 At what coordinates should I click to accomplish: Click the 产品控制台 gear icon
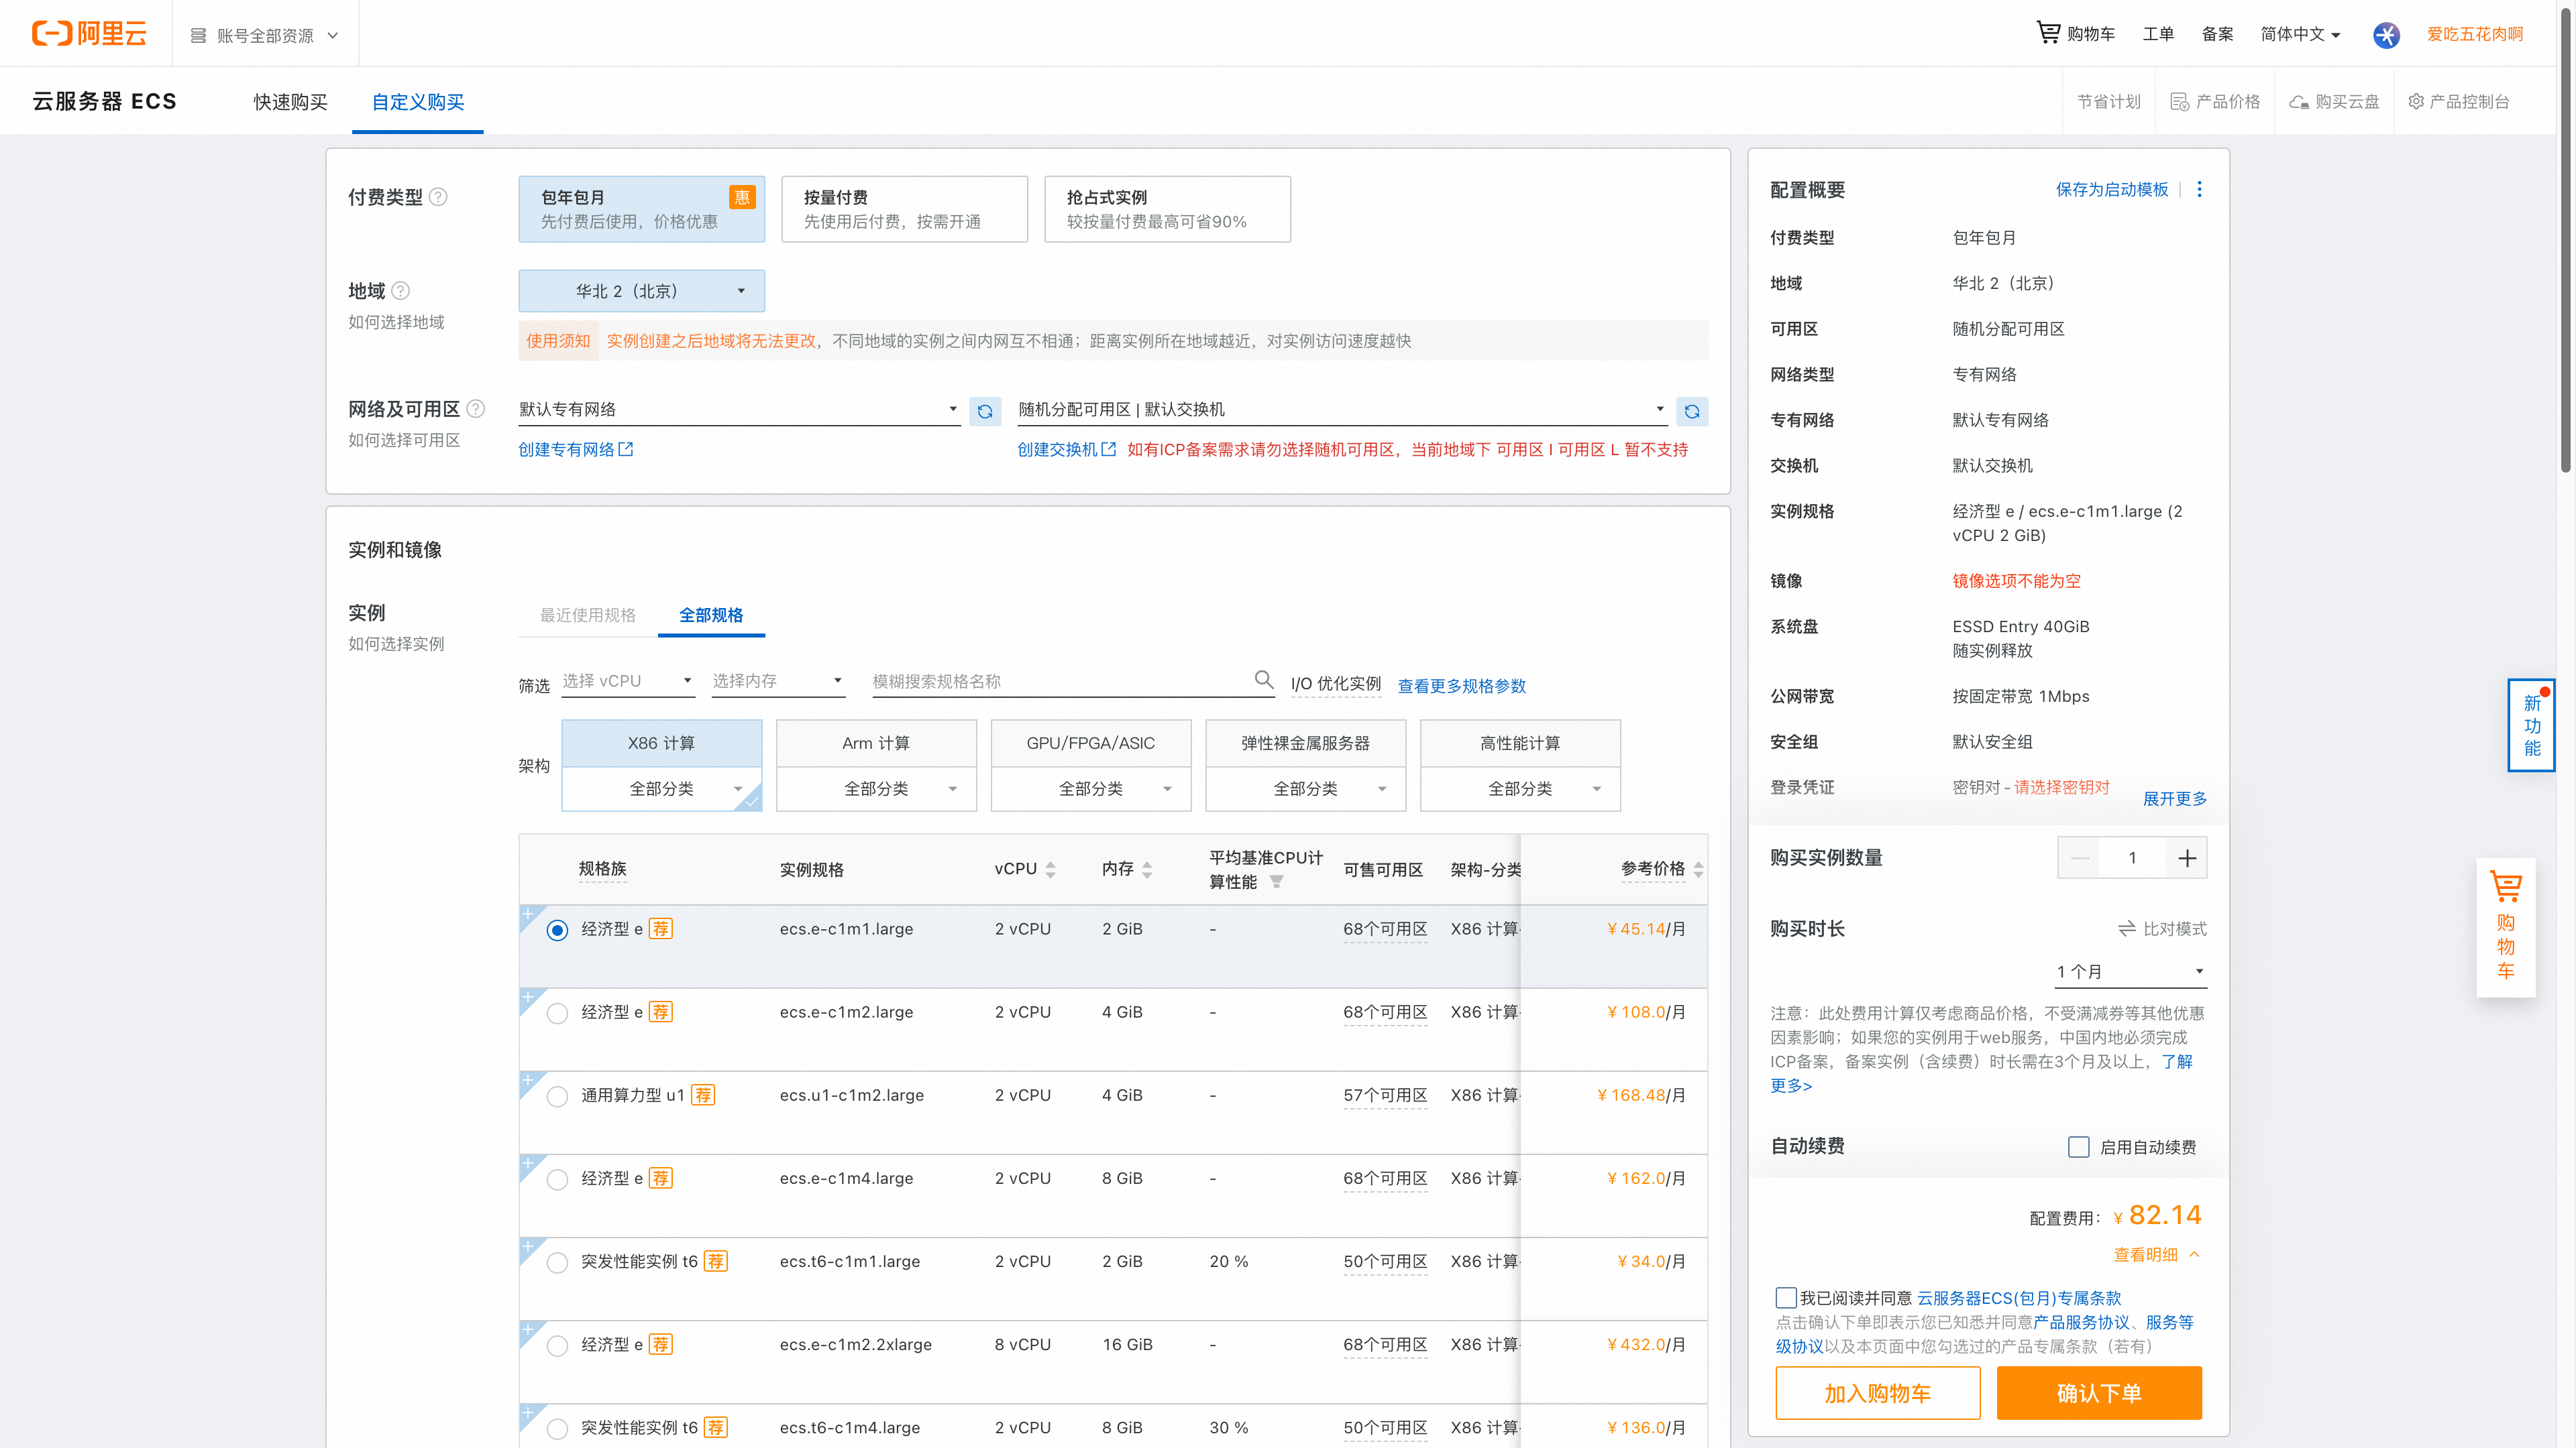[2416, 100]
